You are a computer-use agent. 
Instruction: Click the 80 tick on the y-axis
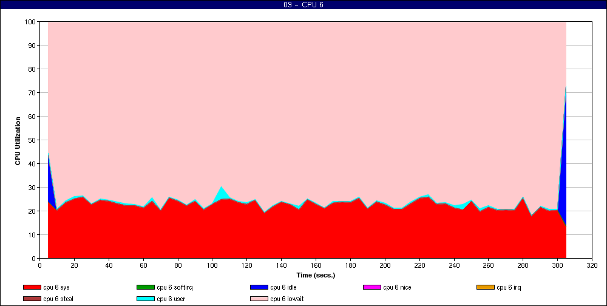coord(33,69)
